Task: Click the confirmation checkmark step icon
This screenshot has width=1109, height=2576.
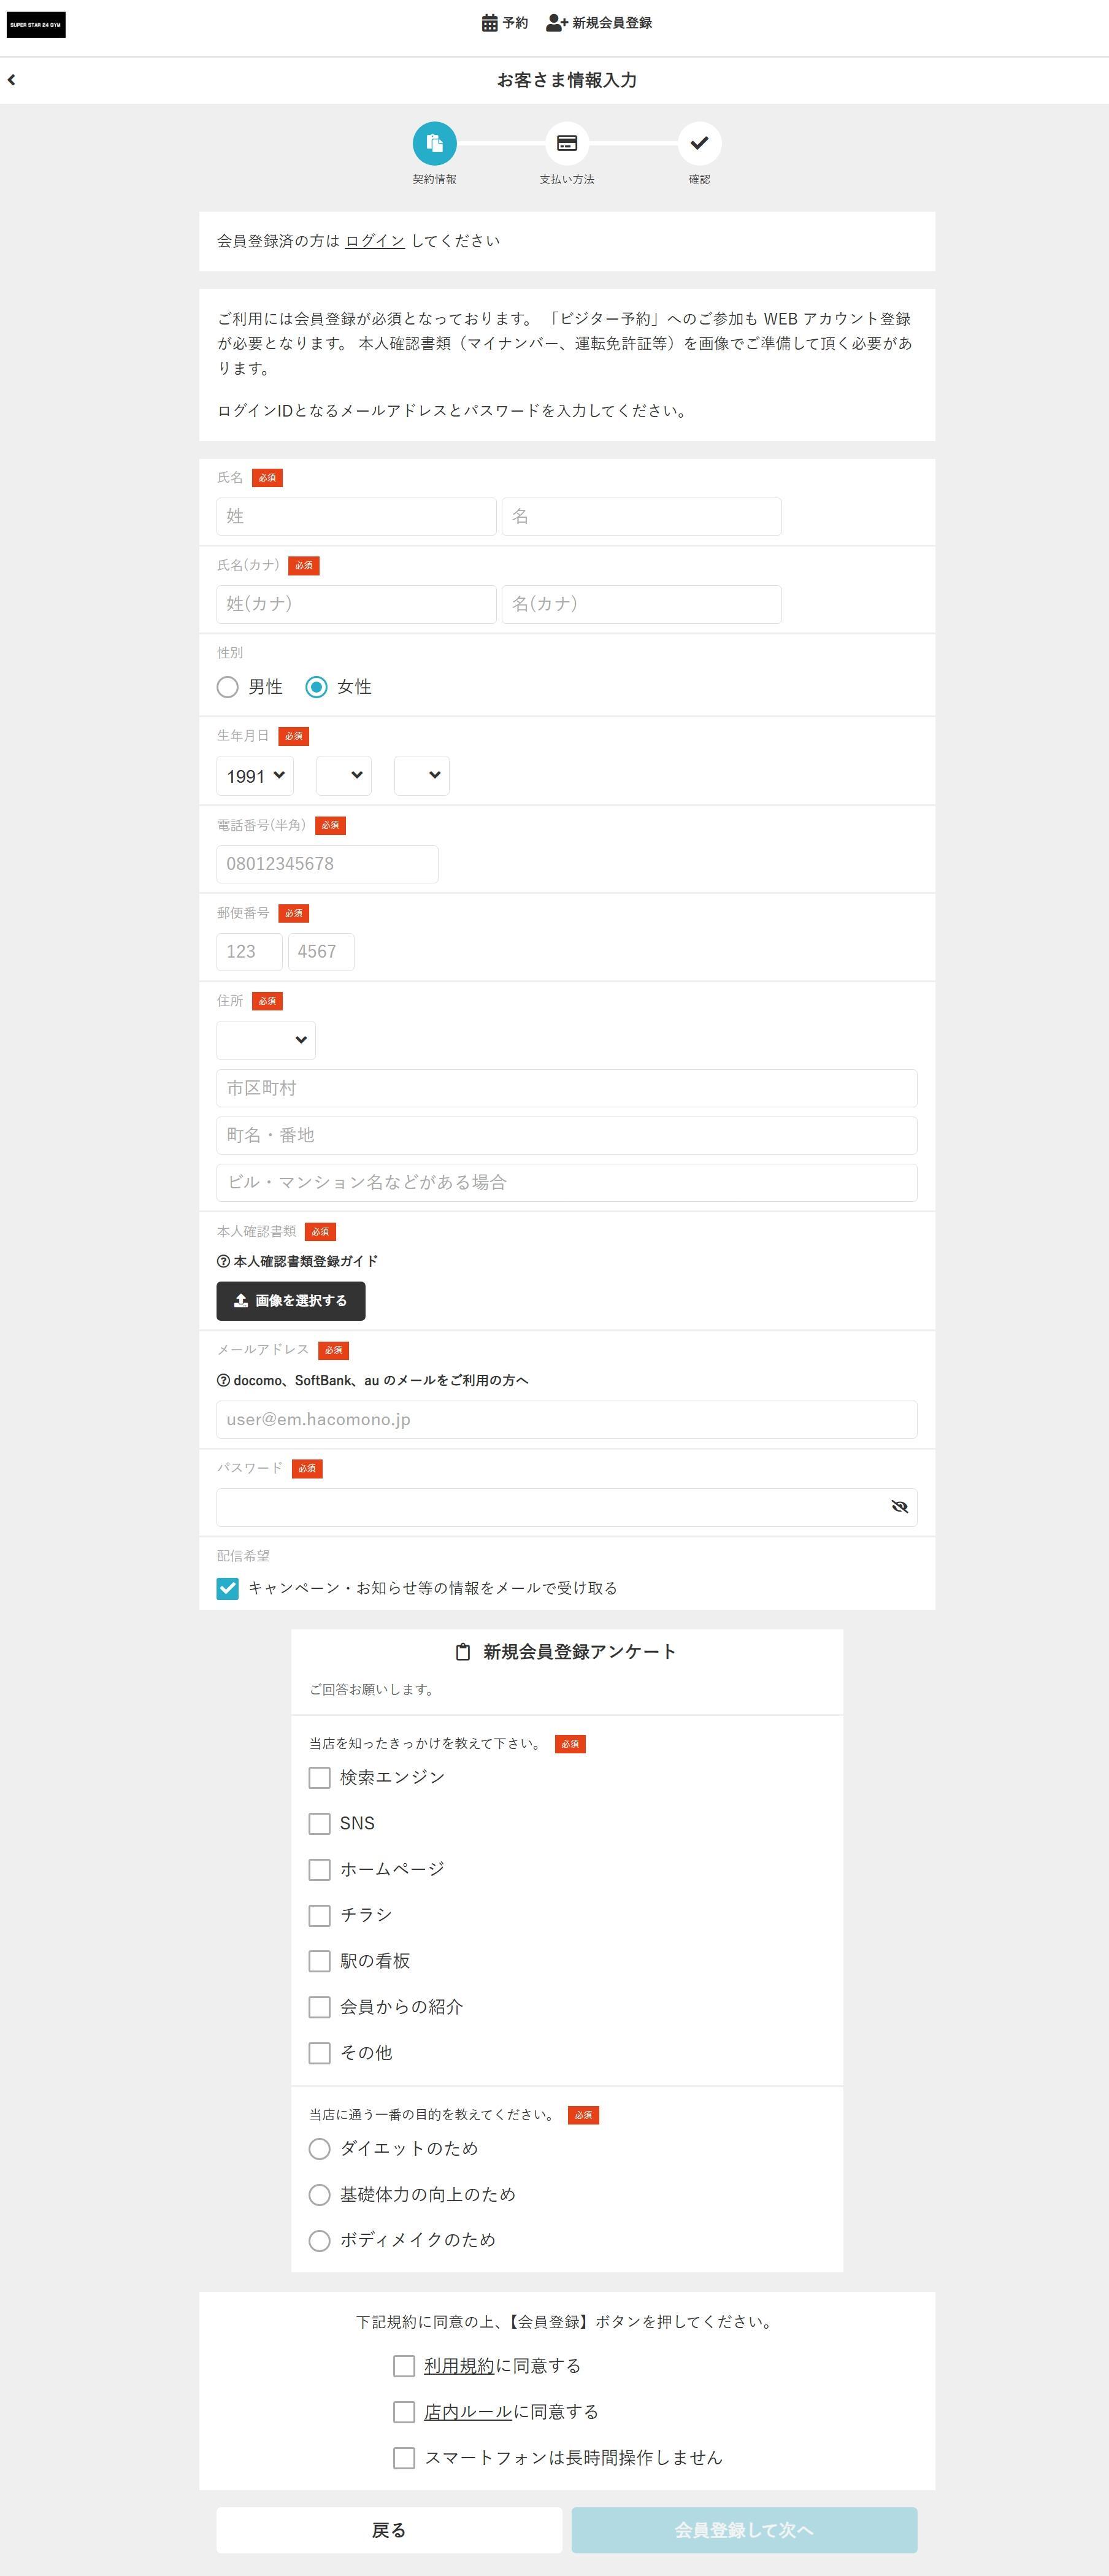Action: [699, 143]
